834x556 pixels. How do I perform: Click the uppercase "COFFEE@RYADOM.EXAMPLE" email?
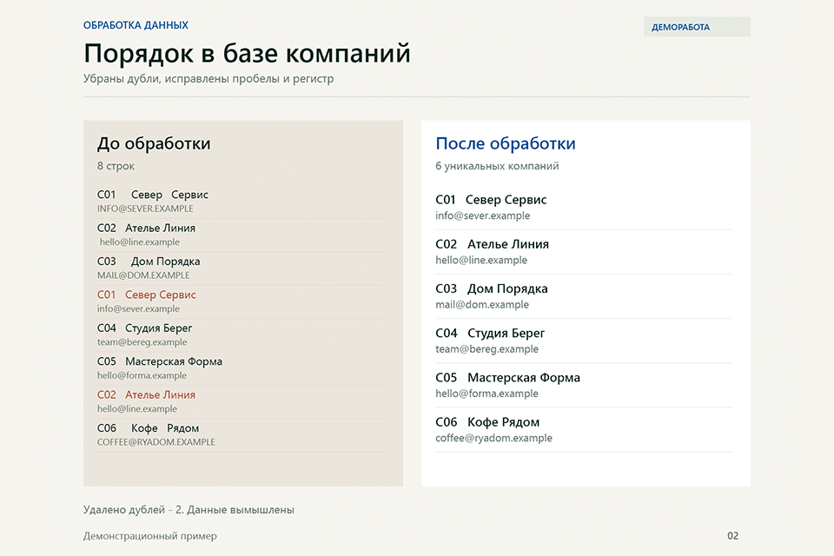(x=156, y=441)
